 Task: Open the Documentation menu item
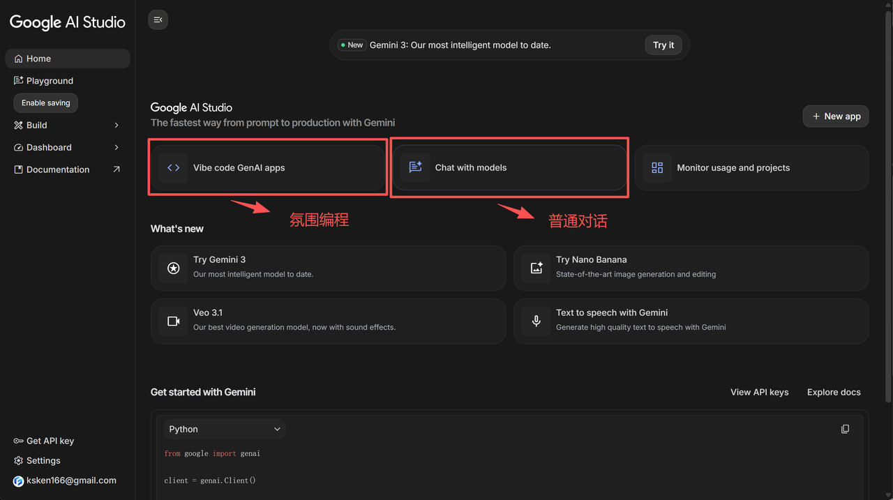point(68,169)
